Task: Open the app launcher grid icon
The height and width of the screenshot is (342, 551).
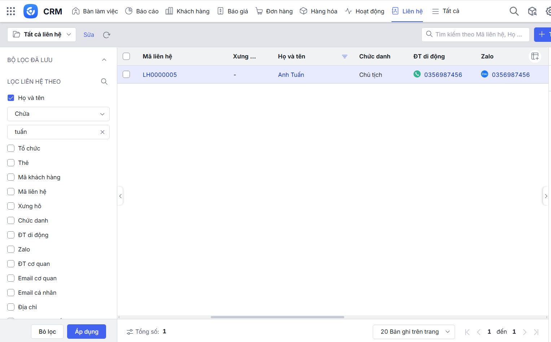Action: (x=11, y=11)
